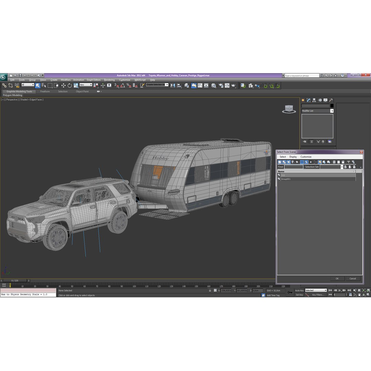Image resolution: width=371 pixels, height=371 pixels.
Task: Click Cancel in Select From Scene dialog
Action: (x=352, y=279)
